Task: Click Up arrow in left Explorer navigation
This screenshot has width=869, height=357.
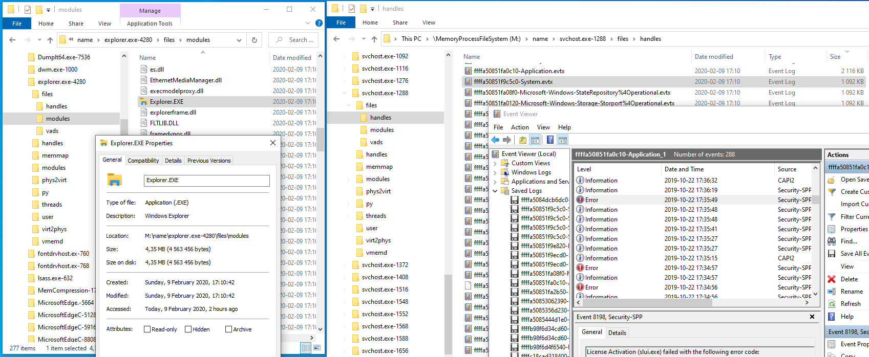Action: click(x=50, y=40)
